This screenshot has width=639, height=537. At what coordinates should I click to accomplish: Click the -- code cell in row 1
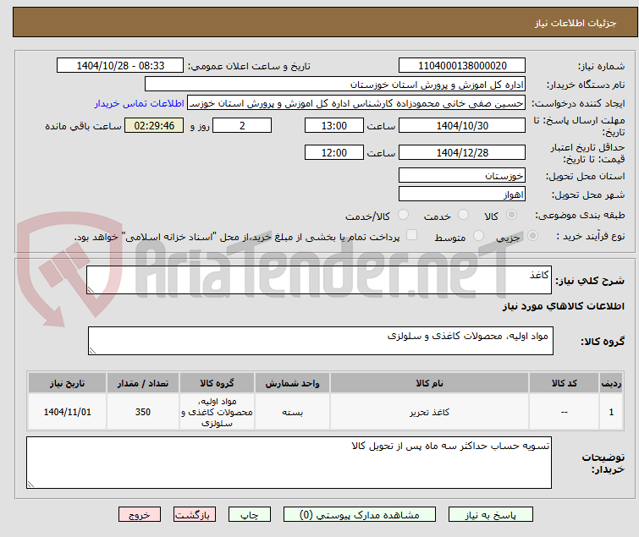tap(564, 412)
